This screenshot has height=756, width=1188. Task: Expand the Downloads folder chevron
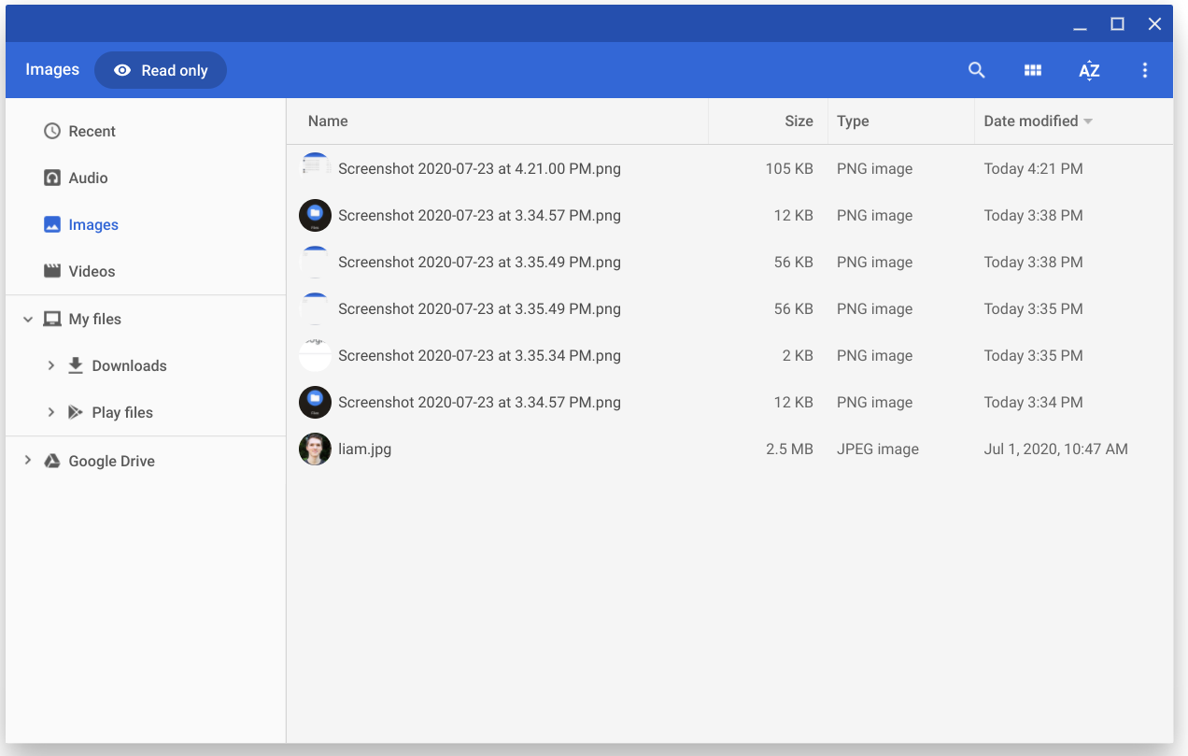tap(51, 365)
